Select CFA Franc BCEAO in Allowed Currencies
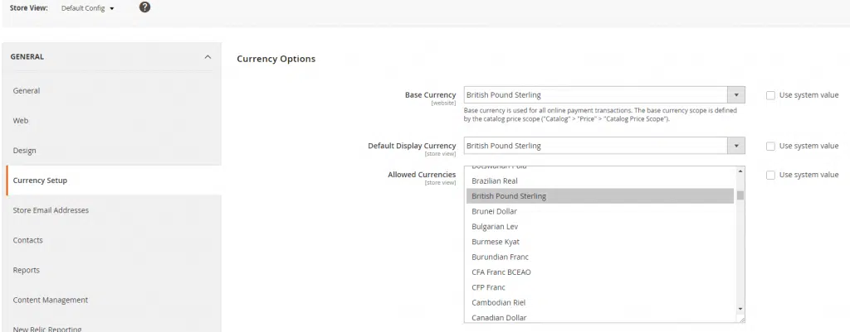 (600, 272)
